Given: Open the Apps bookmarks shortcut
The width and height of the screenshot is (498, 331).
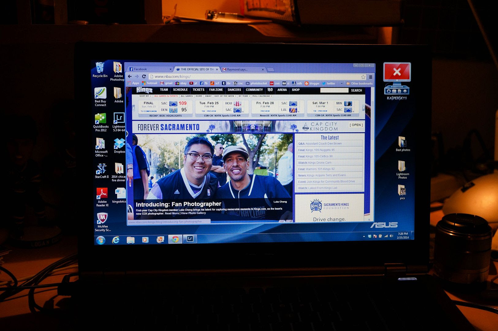Looking at the screenshot, I should tap(133, 83).
